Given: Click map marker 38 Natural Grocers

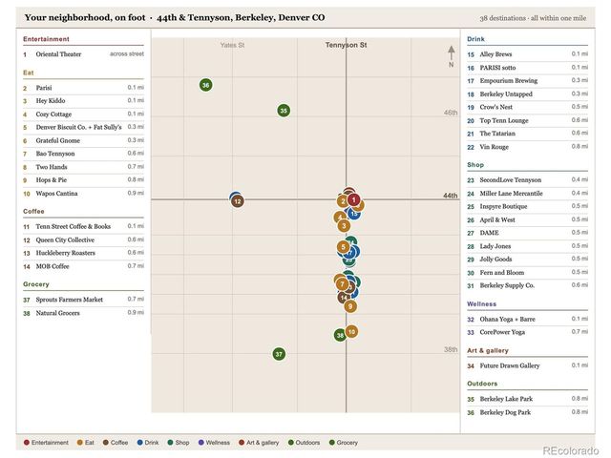Looking at the screenshot, I should click(x=340, y=335).
